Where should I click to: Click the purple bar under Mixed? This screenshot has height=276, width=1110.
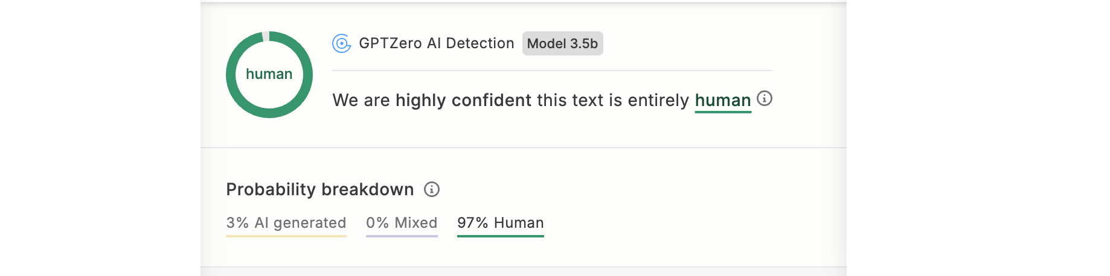pos(402,236)
